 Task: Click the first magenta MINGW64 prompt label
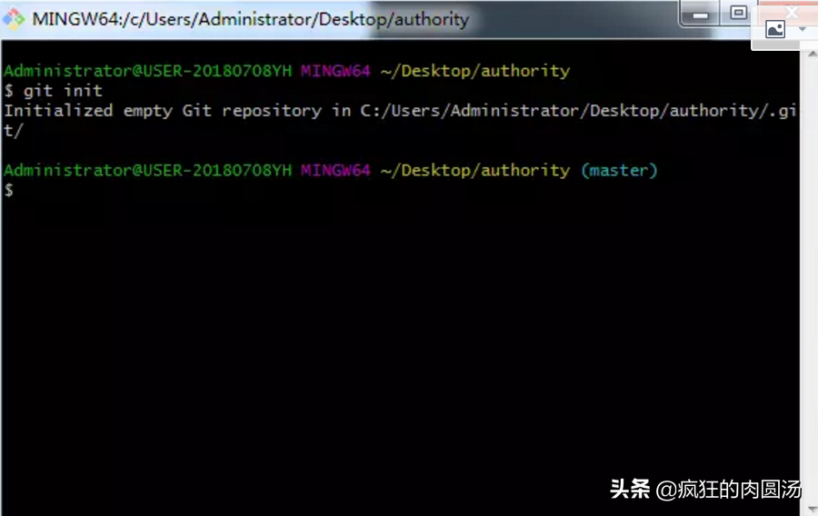335,71
